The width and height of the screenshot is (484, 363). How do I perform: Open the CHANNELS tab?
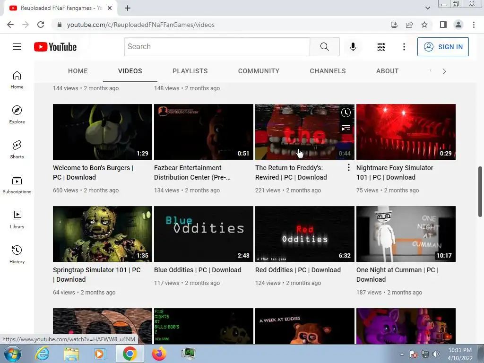coord(328,71)
